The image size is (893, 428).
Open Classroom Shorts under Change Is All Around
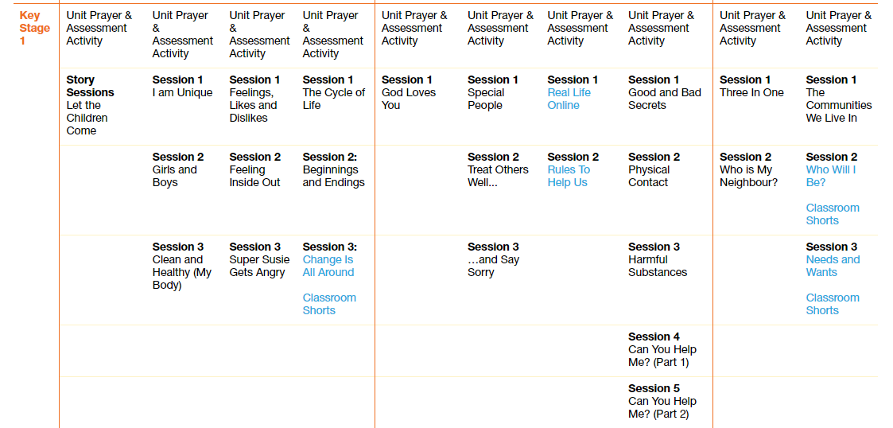[329, 304]
